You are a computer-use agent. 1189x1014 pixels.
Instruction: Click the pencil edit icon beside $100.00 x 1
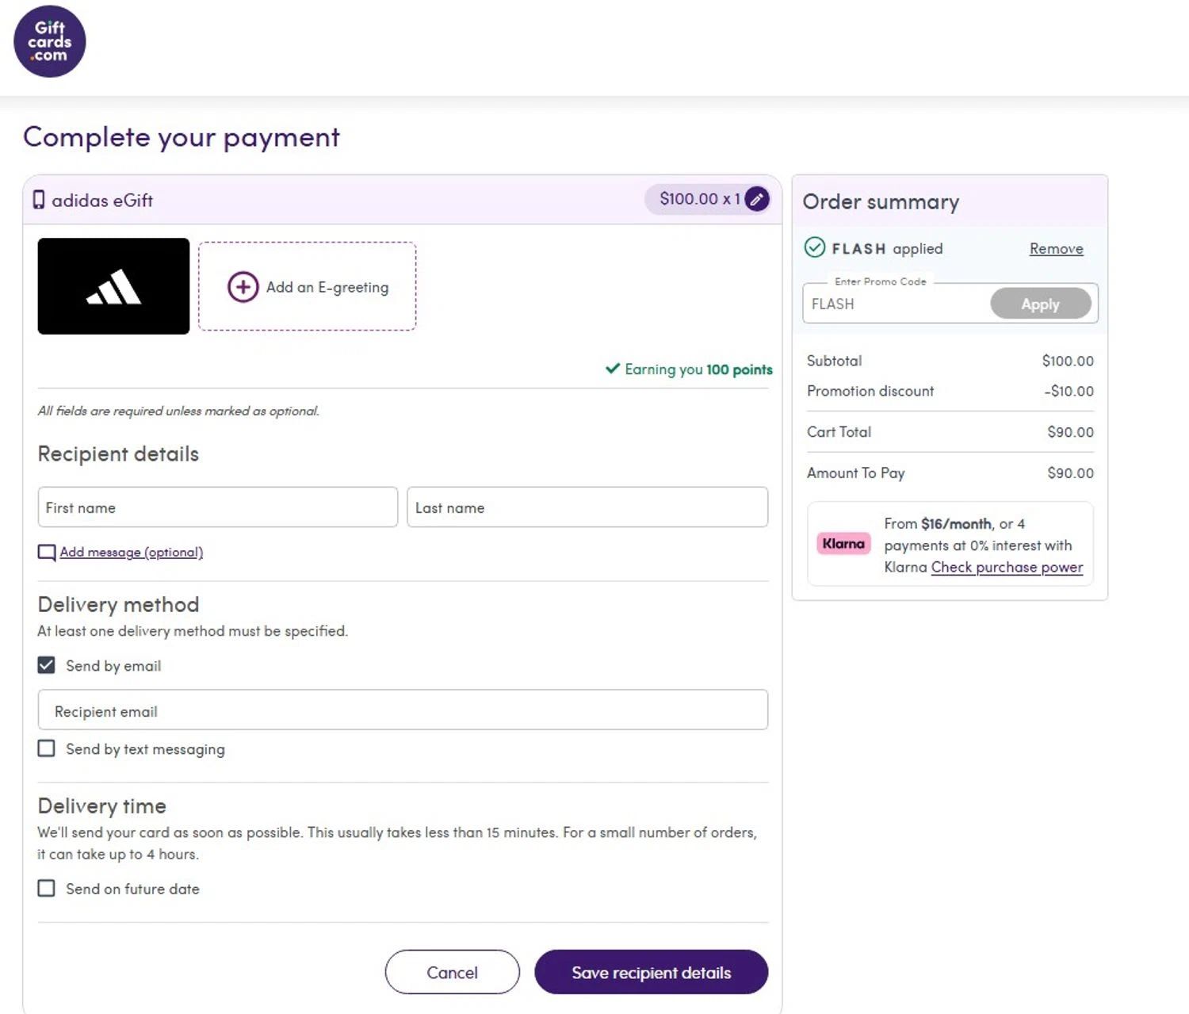tap(757, 199)
